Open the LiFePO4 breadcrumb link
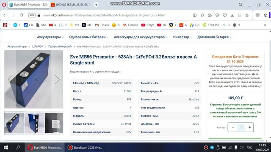This screenshot has width=271, height=152. [x=38, y=46]
